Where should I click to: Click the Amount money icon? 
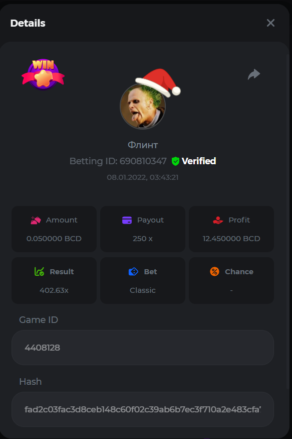36,221
